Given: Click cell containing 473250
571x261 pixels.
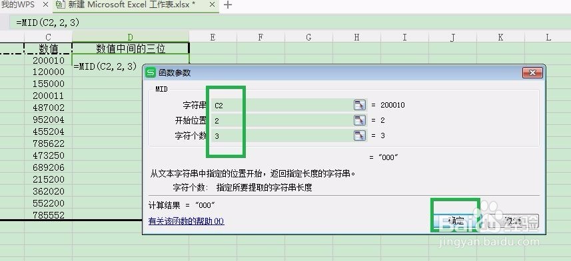Looking at the screenshot, I should pos(48,155).
